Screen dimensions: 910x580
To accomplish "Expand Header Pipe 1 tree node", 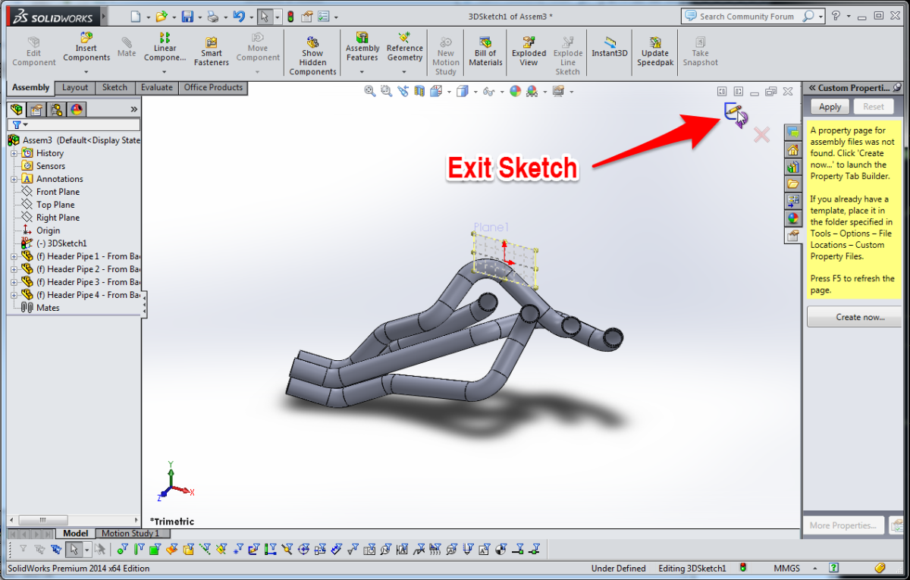I will 14,256.
